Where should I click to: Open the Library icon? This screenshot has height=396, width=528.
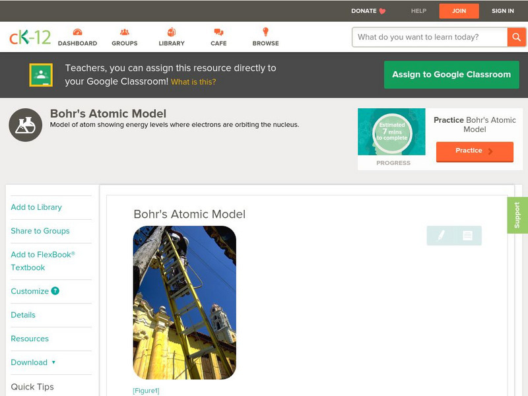(x=172, y=32)
